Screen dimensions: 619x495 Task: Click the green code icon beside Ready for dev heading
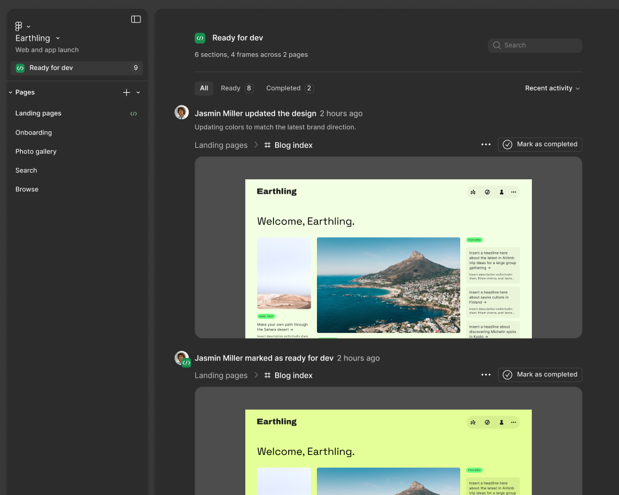[x=199, y=38]
